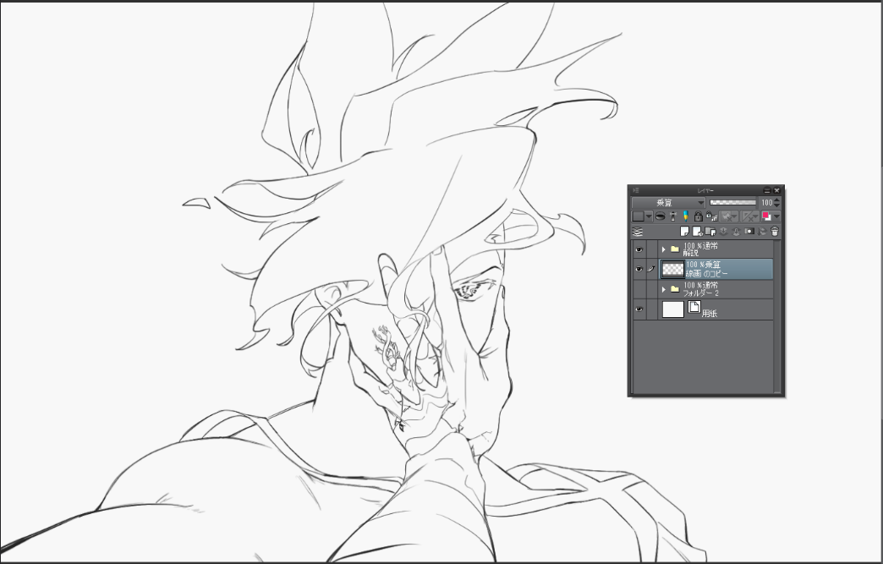The image size is (883, 564).
Task: Hide the 線画 のコピー layer
Action: tap(639, 269)
